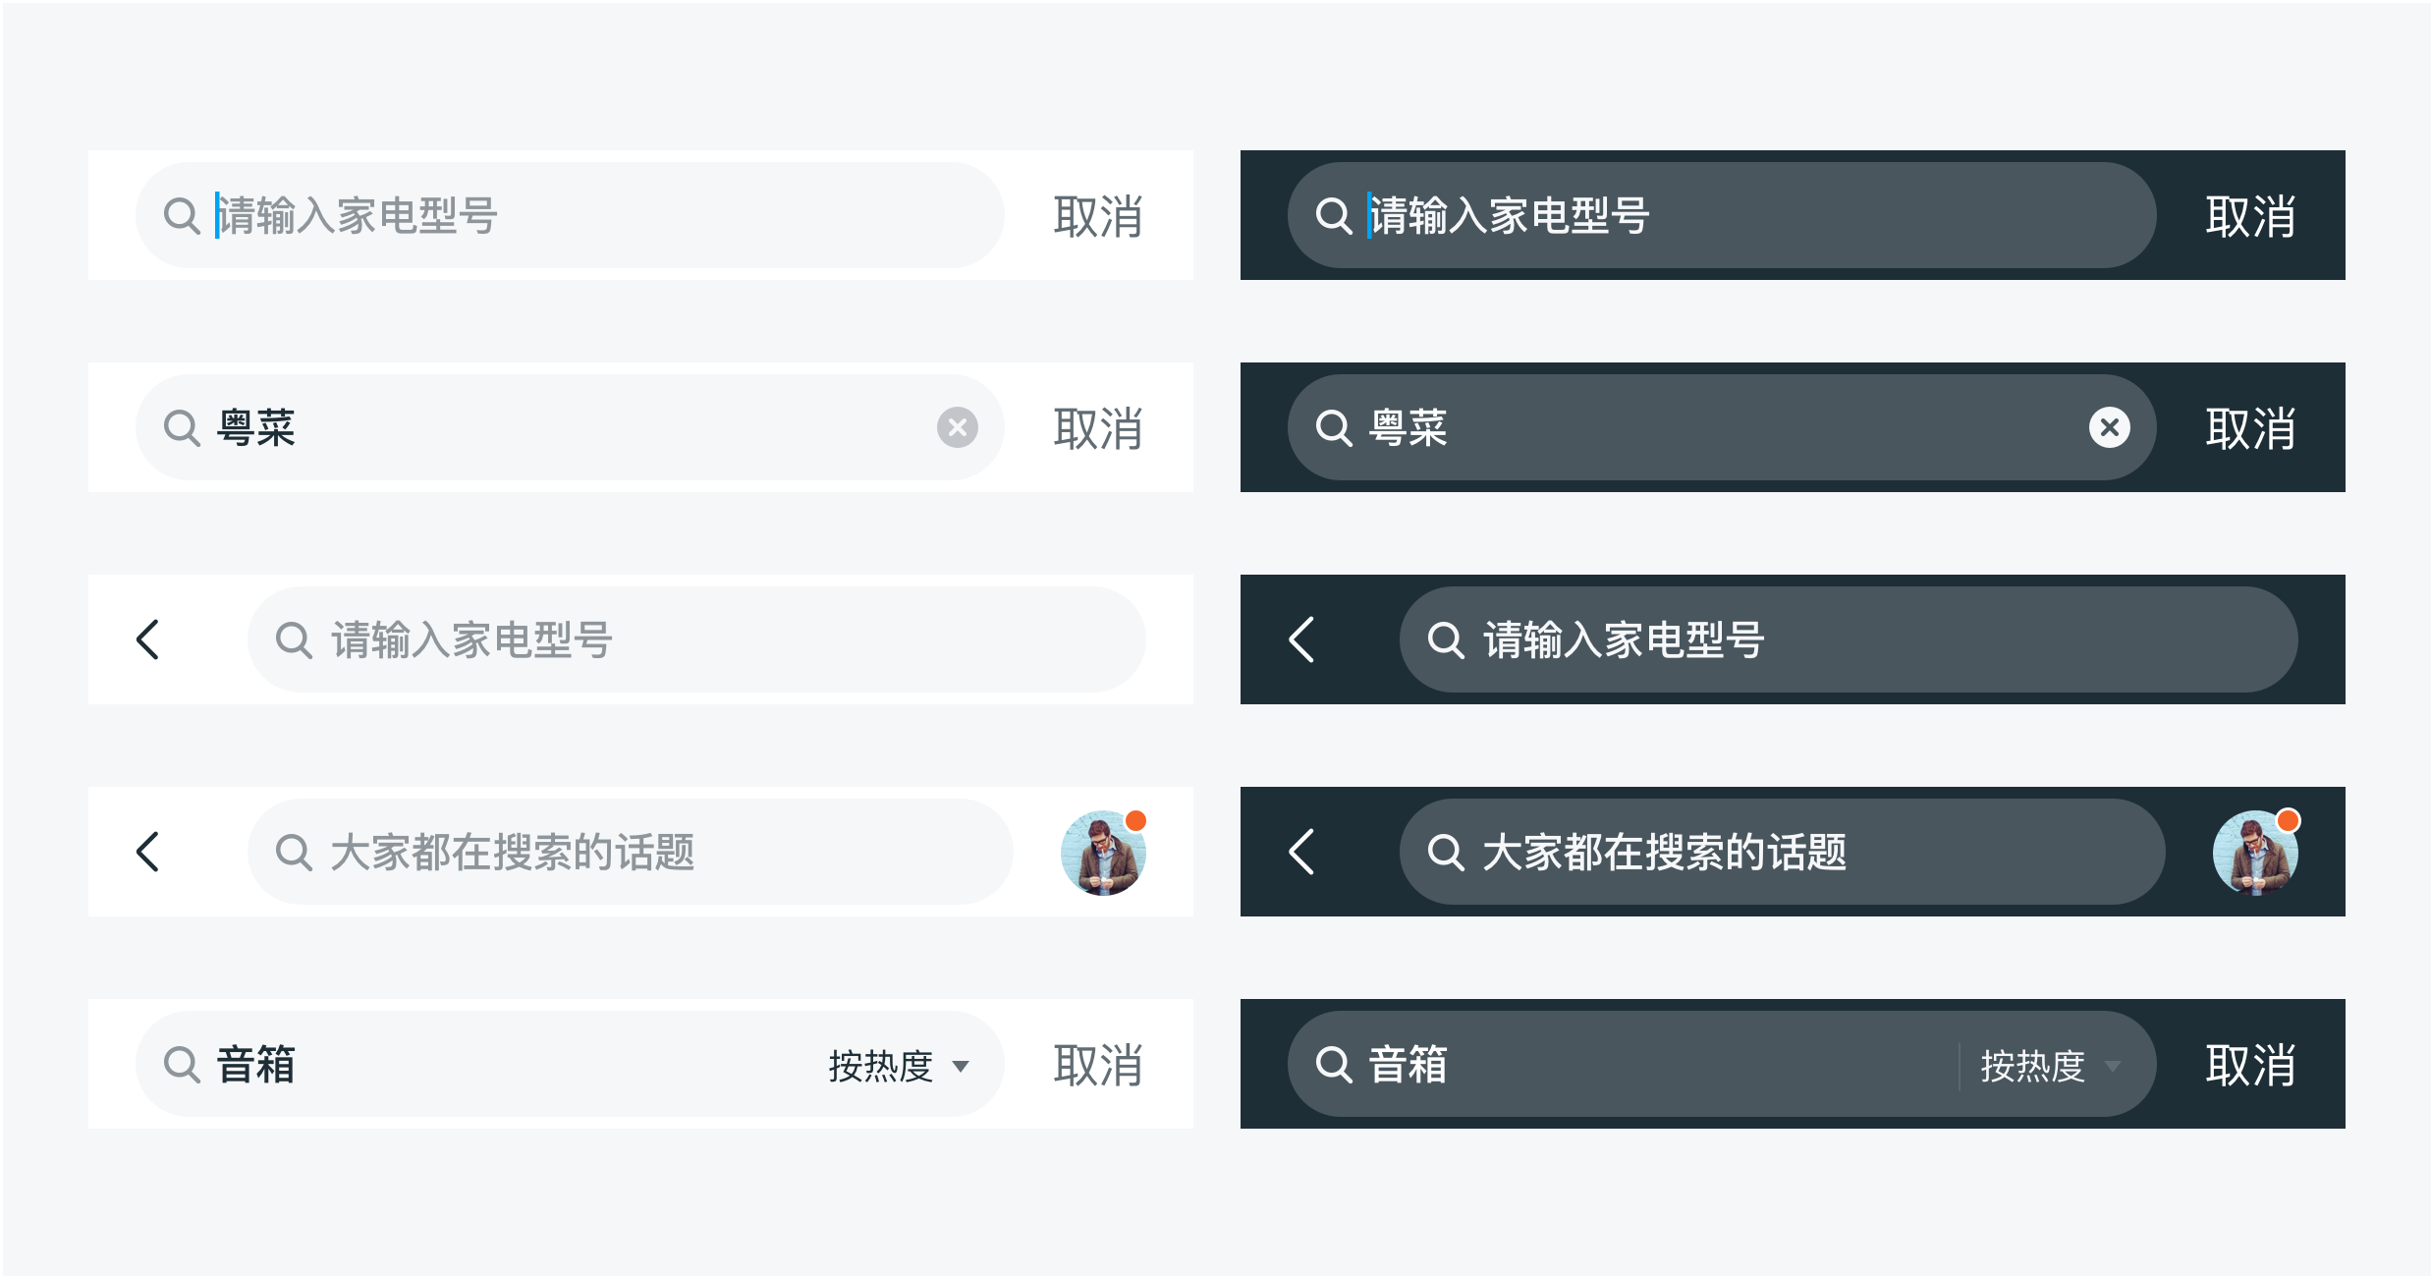Click dropdown arrow next to light 按热度

961,1067
